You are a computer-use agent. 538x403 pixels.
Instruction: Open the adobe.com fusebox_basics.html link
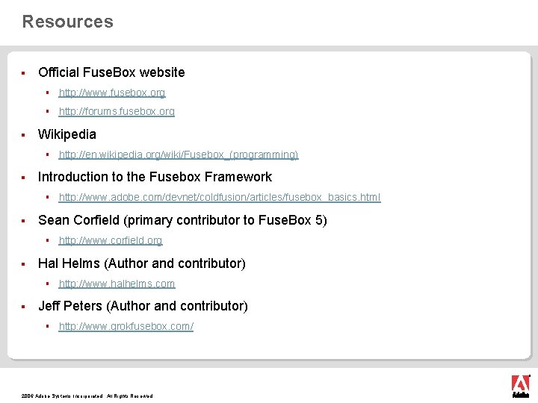tap(220, 197)
